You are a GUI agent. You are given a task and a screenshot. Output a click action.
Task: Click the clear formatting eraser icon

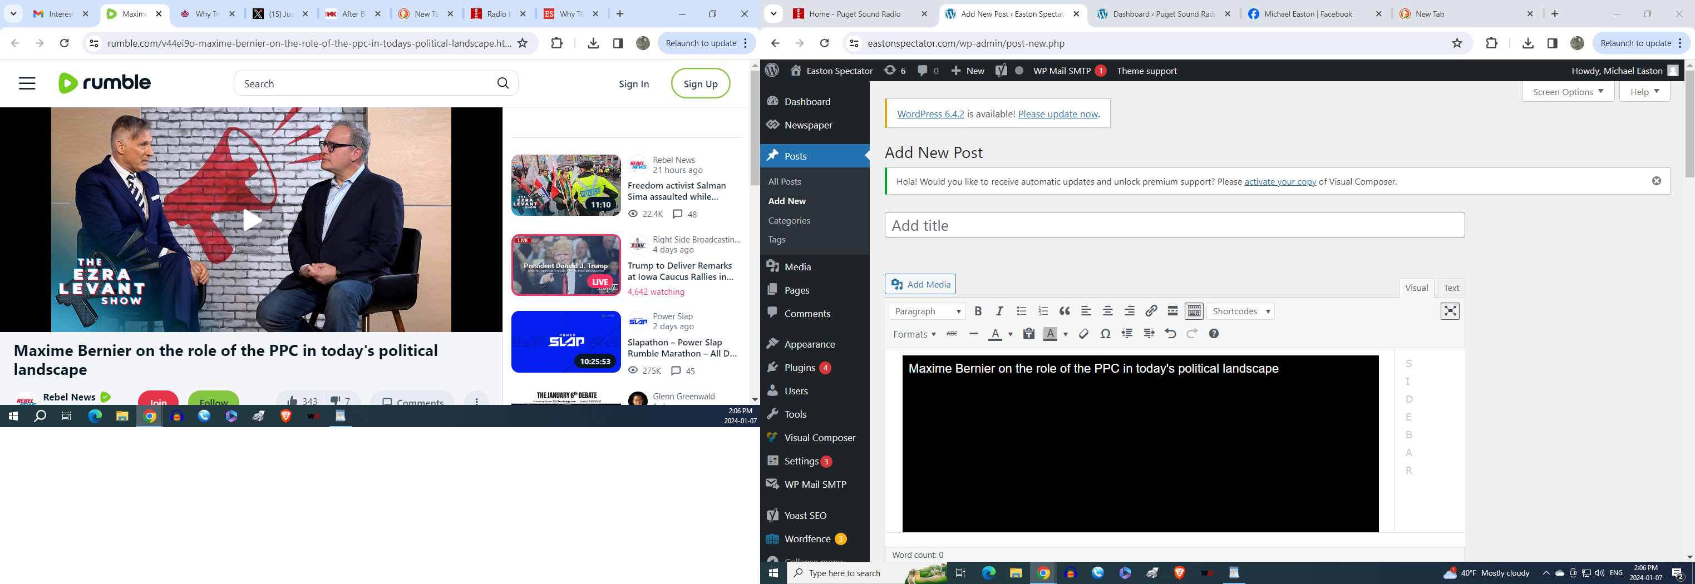click(1084, 334)
